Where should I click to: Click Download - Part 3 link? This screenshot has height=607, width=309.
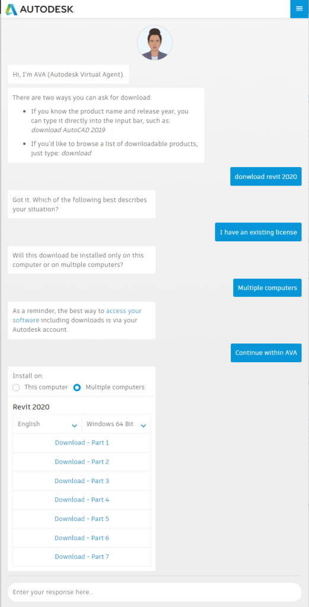point(82,480)
